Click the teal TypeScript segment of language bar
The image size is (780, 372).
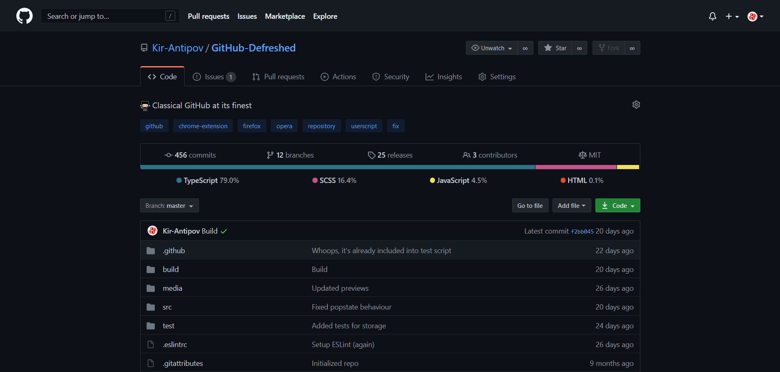338,167
